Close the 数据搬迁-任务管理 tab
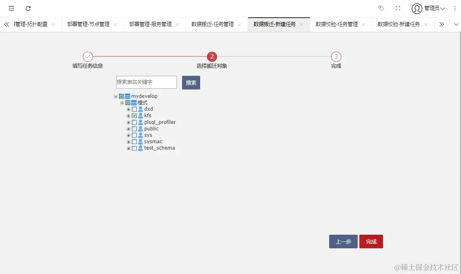Viewport: 461px width, 274px height. pyautogui.click(x=239, y=24)
